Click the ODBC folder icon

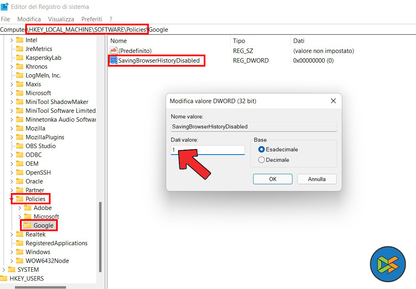coord(20,155)
